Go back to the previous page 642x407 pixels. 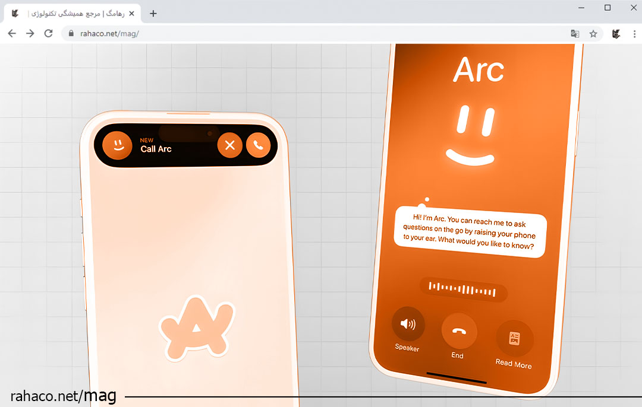(x=12, y=34)
